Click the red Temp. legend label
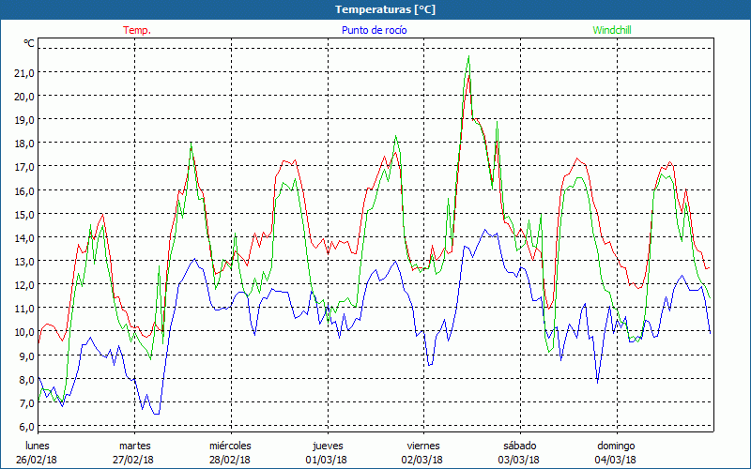This screenshot has width=751, height=469. click(137, 30)
